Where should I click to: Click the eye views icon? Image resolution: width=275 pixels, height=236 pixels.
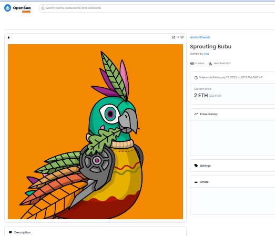point(192,64)
